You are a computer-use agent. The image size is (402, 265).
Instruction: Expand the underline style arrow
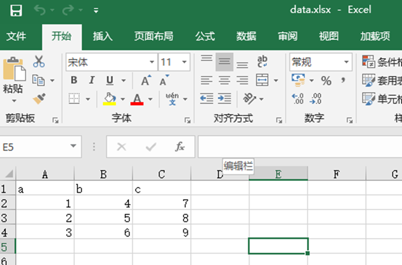click(x=123, y=80)
